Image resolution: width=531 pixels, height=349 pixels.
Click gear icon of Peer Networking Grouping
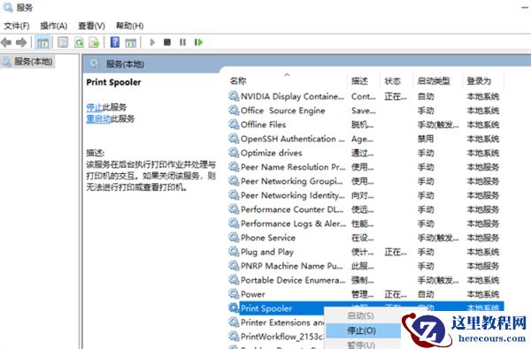pos(234,181)
